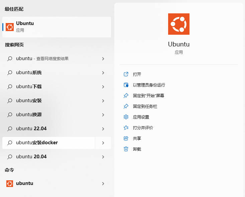Viewport: 245px width, 197px height.
Task: Expand the ubuntu安装 suggestion chevron
Action: coord(103,101)
